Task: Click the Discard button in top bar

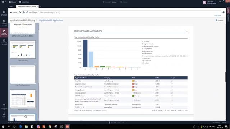Action: tap(106, 2)
